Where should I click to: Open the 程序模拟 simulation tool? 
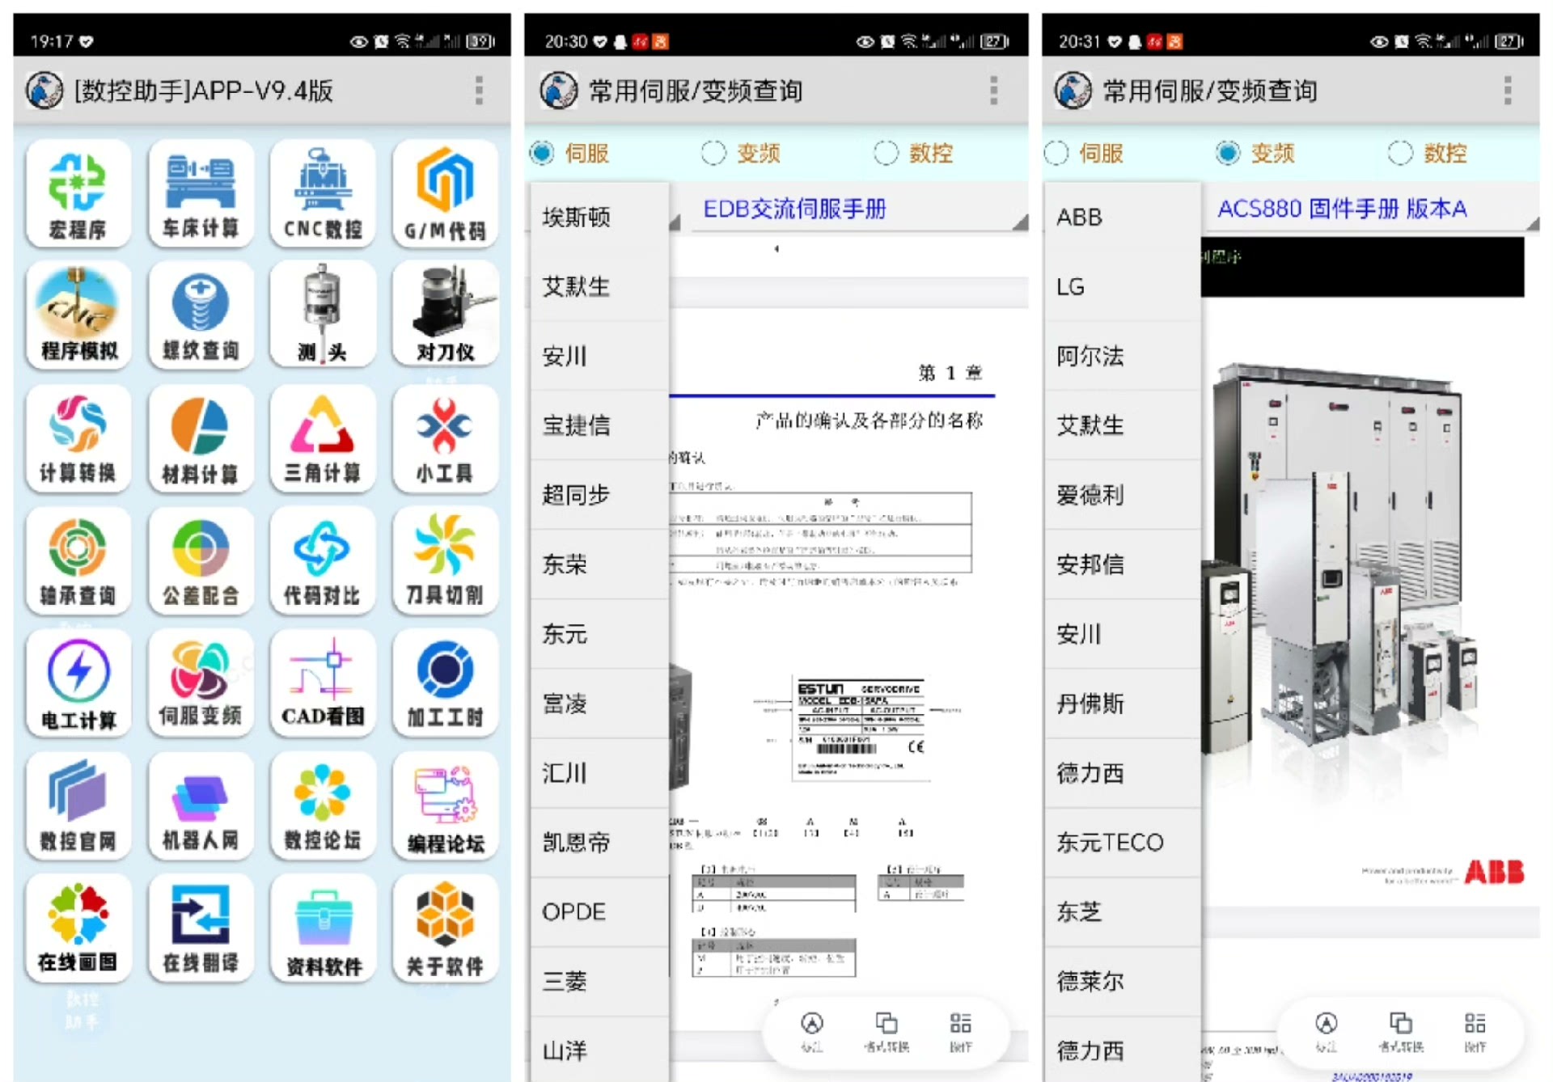pyautogui.click(x=78, y=317)
